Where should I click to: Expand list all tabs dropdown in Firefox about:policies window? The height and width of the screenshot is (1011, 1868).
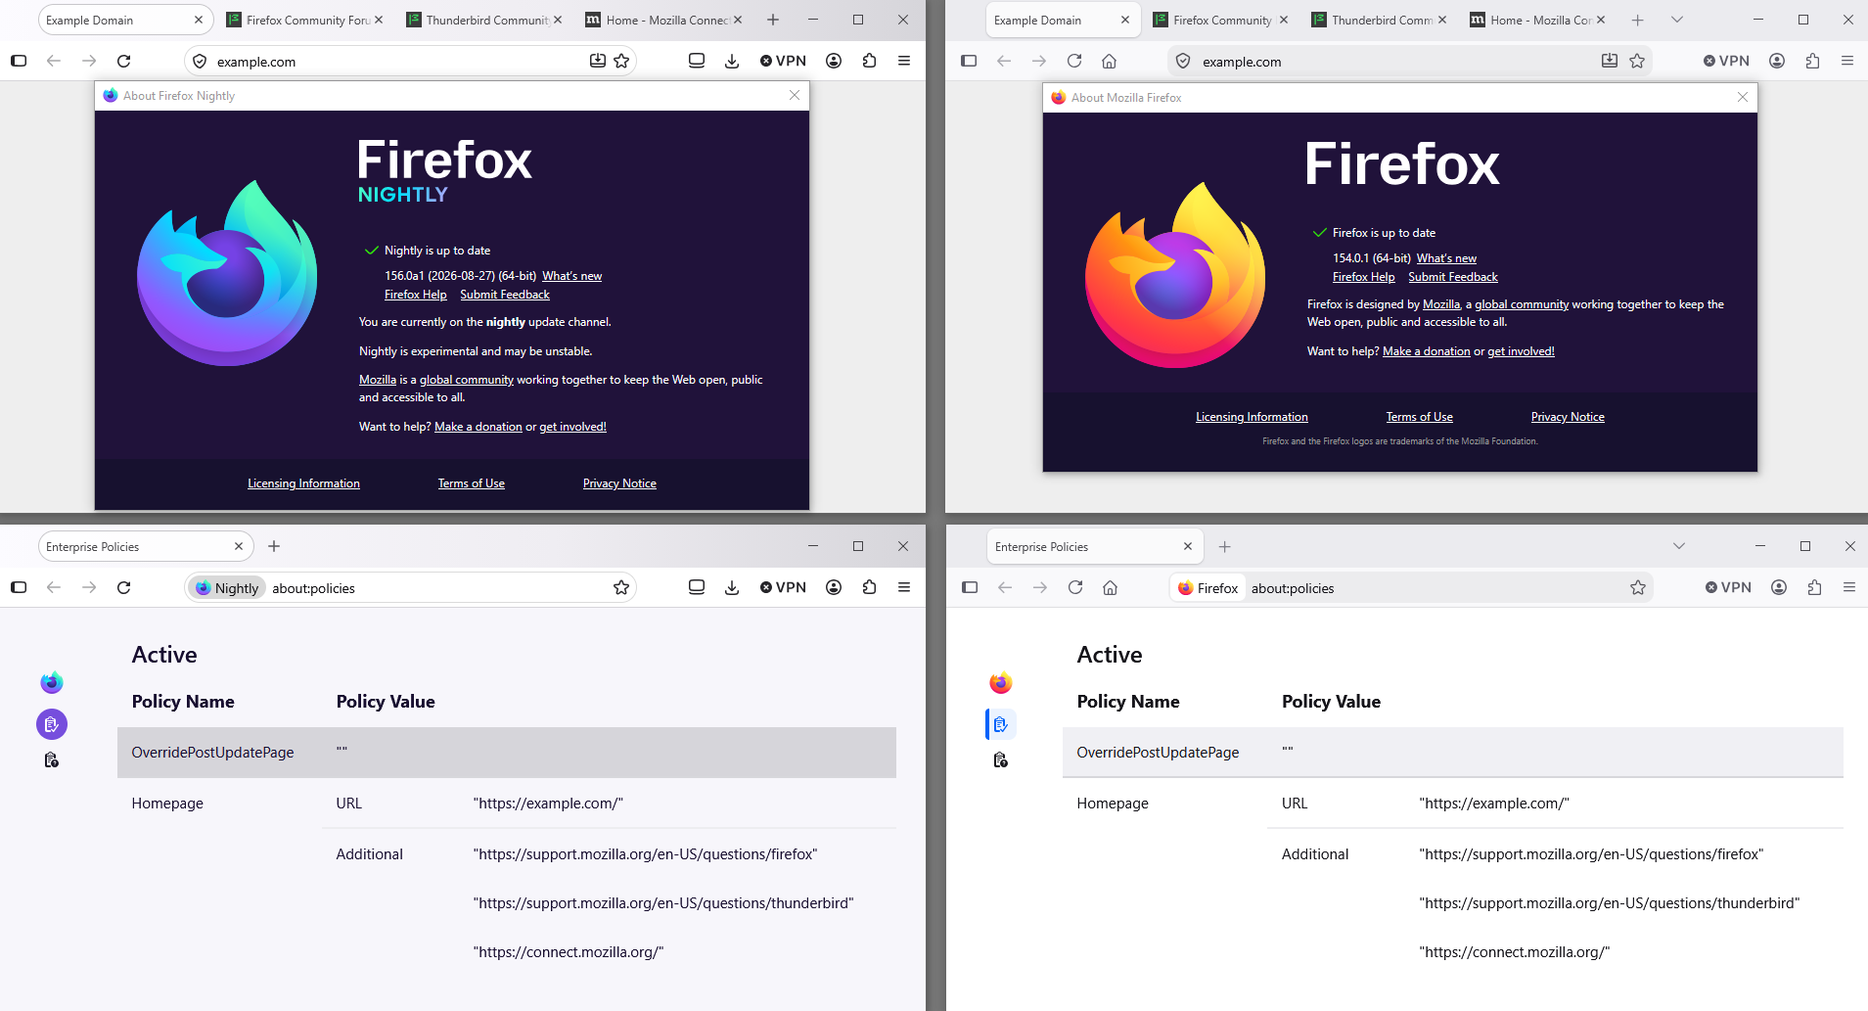tap(1679, 546)
